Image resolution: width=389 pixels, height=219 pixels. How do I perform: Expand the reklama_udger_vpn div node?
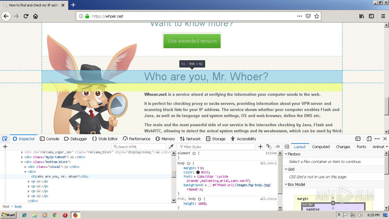point(22,152)
